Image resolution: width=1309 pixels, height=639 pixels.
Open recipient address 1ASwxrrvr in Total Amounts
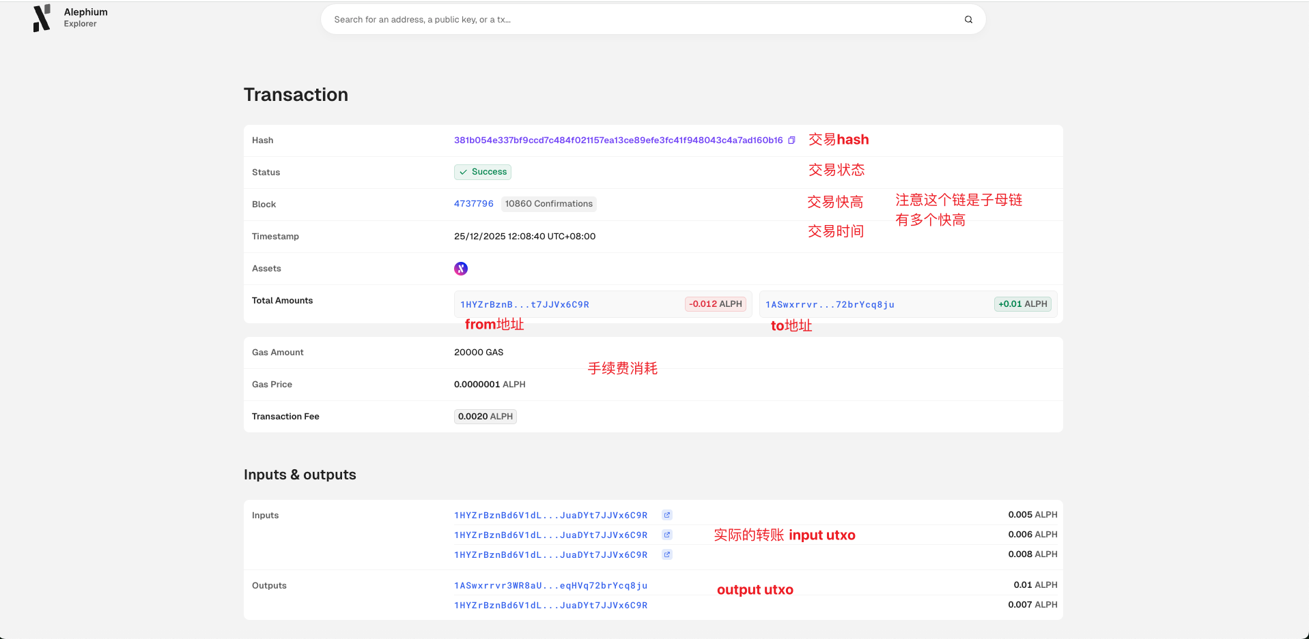(830, 305)
